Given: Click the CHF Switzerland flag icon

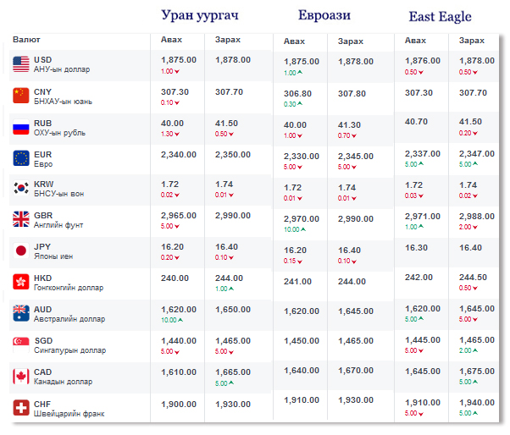Looking at the screenshot, I should click(21, 407).
